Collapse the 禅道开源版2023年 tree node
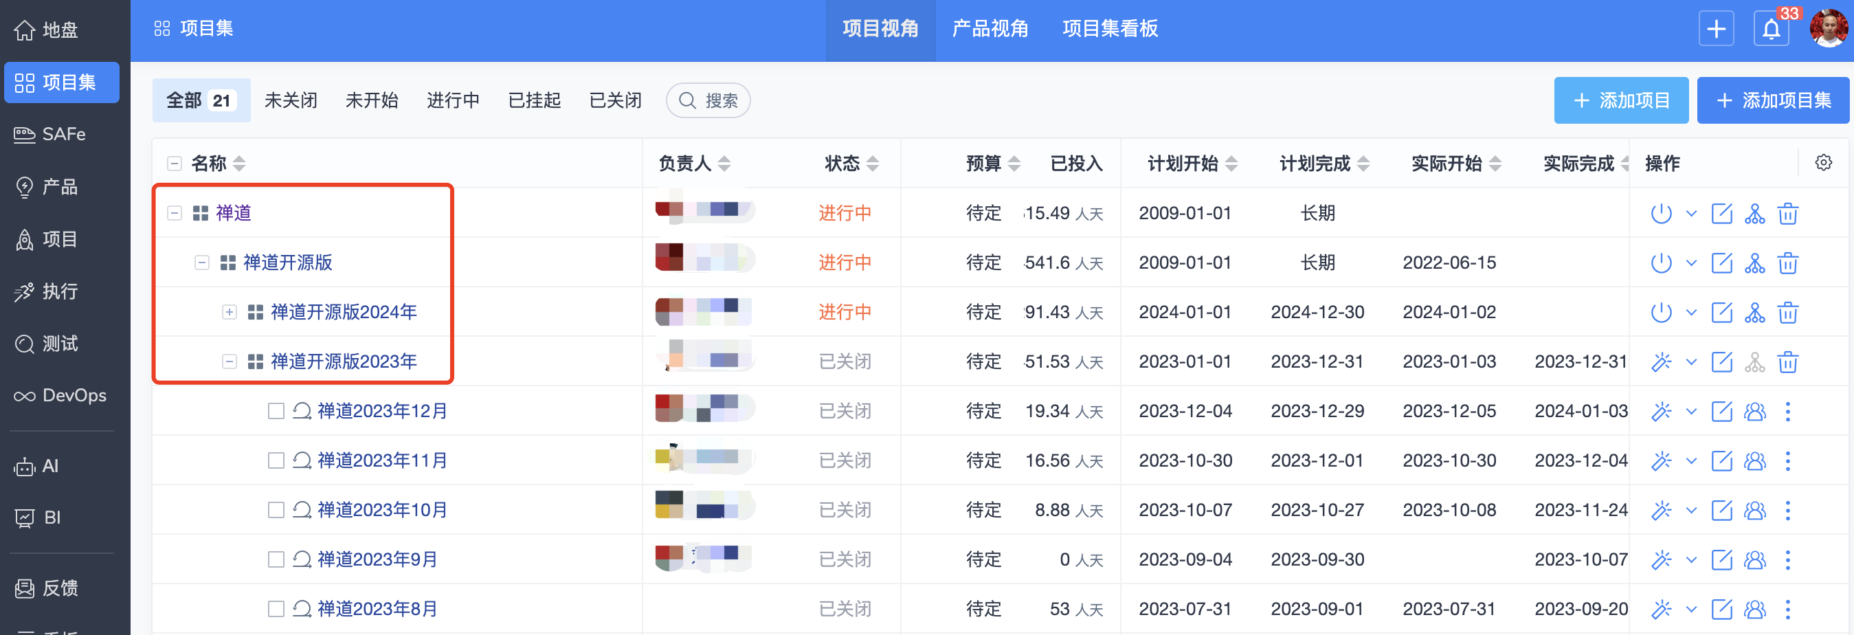The image size is (1854, 635). (229, 361)
